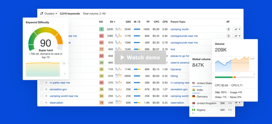
Task: Click the 209K volume value
Action: [x=221, y=50]
